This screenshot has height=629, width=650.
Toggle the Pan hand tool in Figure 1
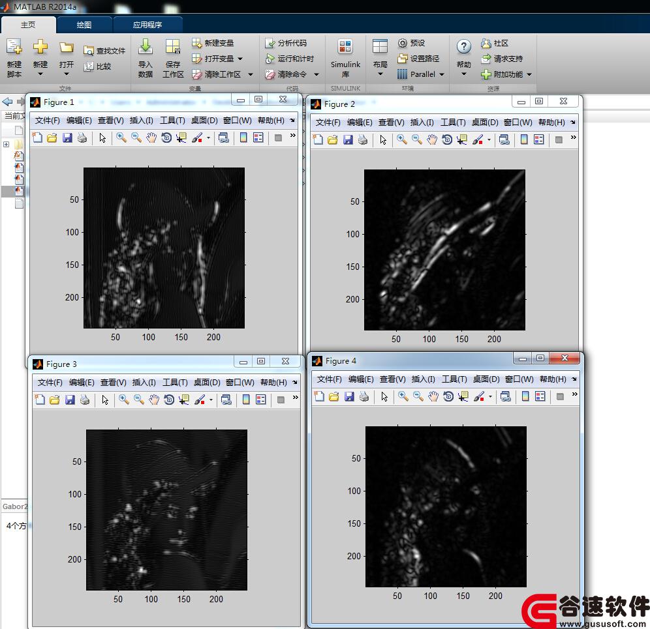pos(151,138)
